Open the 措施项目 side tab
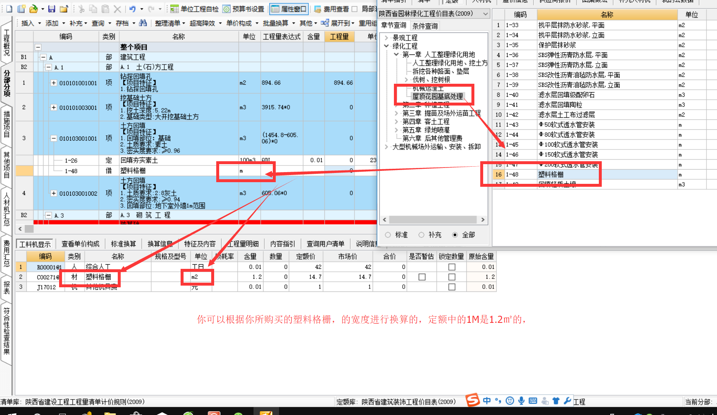The image size is (717, 415). point(7,124)
